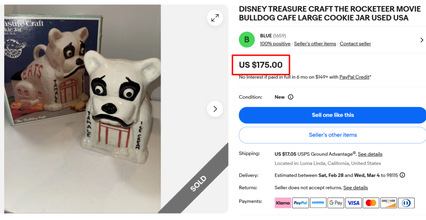Click the Klarna payment icon

283,203
